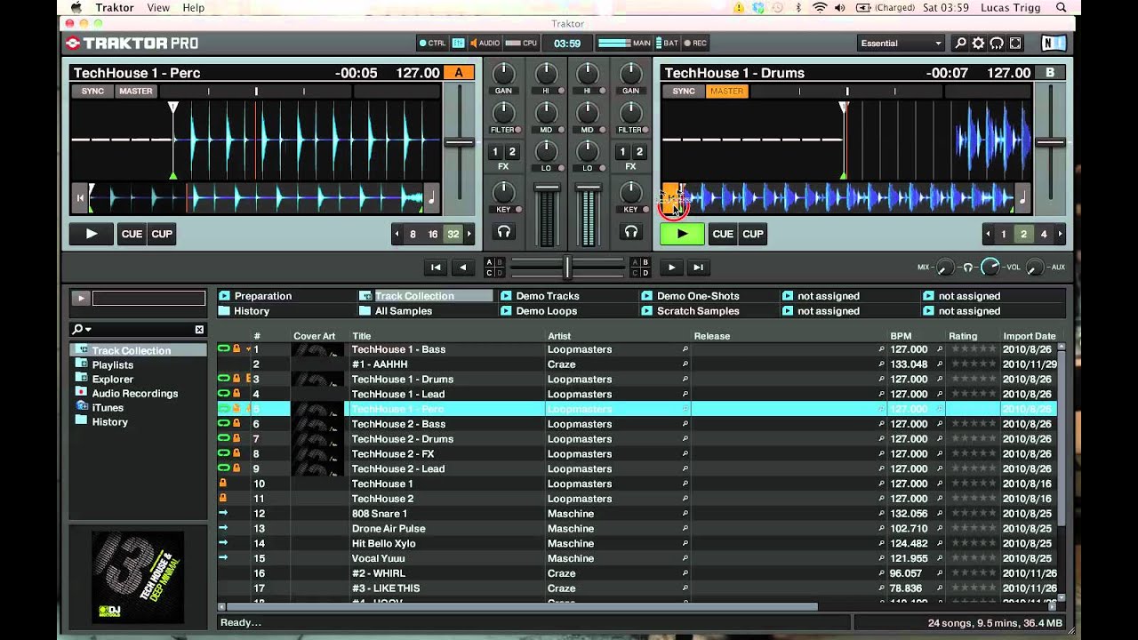
Task: Open the Traktor menu in menu bar
Action: point(114,7)
